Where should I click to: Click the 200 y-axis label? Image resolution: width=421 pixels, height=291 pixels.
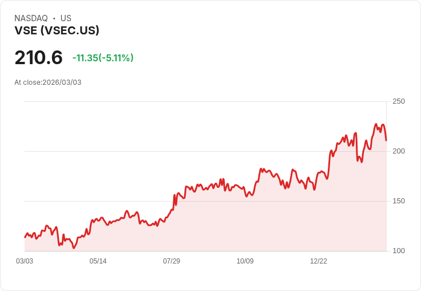[x=398, y=151]
